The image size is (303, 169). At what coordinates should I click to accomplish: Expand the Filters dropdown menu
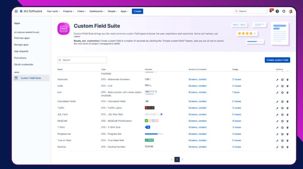point(82,11)
